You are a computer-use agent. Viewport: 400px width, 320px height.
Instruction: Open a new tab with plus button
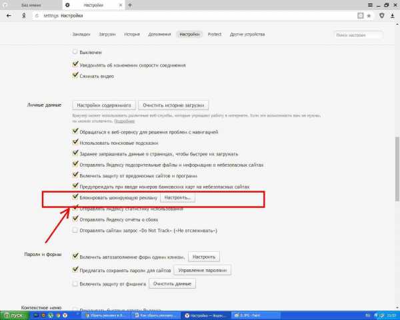pos(130,5)
